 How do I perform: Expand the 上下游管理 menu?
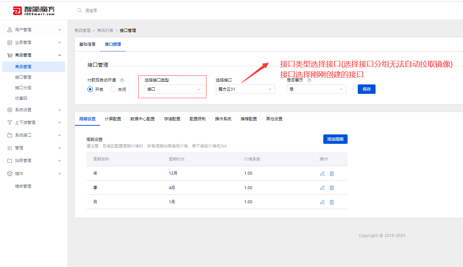(x=60, y=122)
